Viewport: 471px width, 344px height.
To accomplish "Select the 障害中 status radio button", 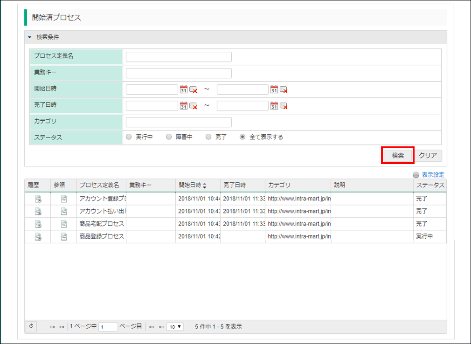I will tap(169, 137).
